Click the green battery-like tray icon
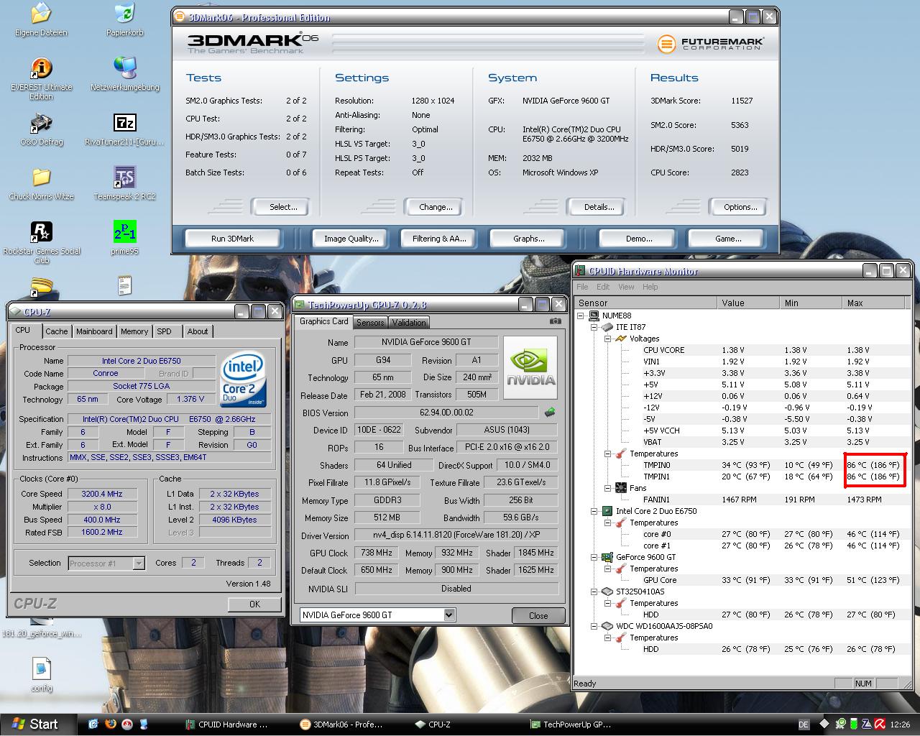920x736 pixels. (854, 724)
